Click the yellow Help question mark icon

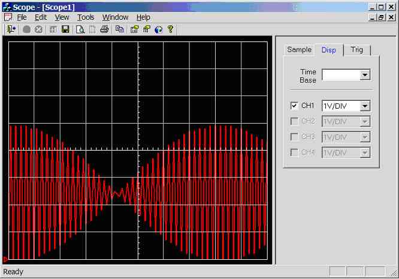[x=170, y=29]
